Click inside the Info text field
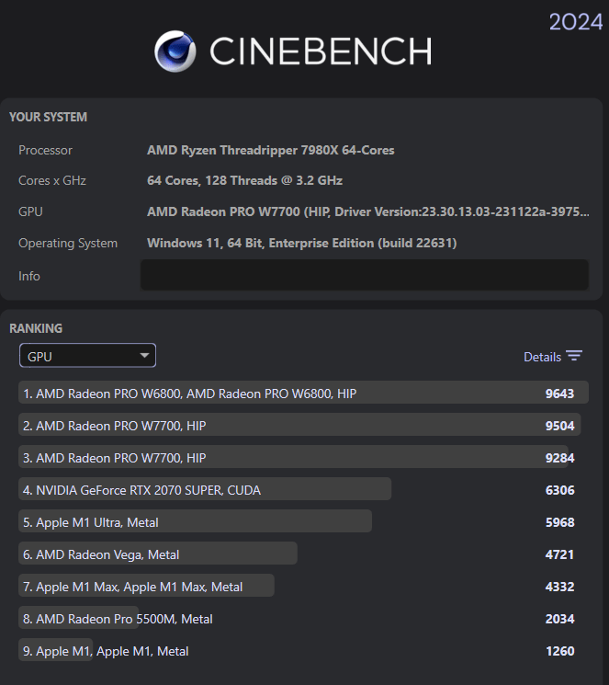Image resolution: width=609 pixels, height=685 pixels. point(364,275)
